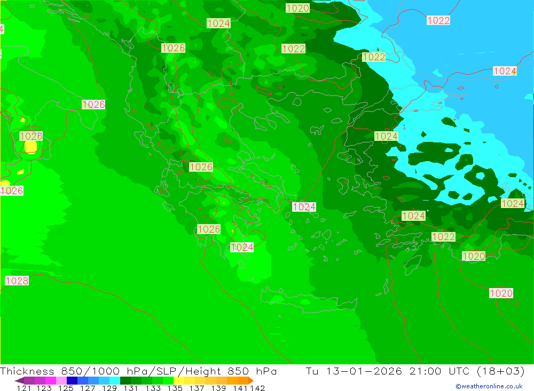Image resolution: width=534 pixels, height=391 pixels.
Task: Click the legend value 123
Action: pos(44,388)
